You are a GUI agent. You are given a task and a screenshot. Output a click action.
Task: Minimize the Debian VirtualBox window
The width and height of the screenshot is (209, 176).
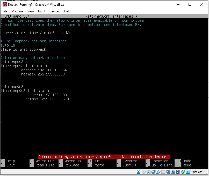(178, 5)
